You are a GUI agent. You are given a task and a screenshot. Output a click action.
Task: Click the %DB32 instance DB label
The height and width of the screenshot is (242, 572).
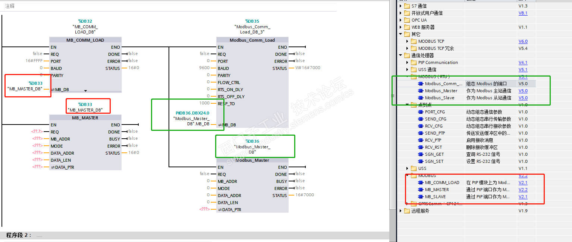(x=85, y=21)
